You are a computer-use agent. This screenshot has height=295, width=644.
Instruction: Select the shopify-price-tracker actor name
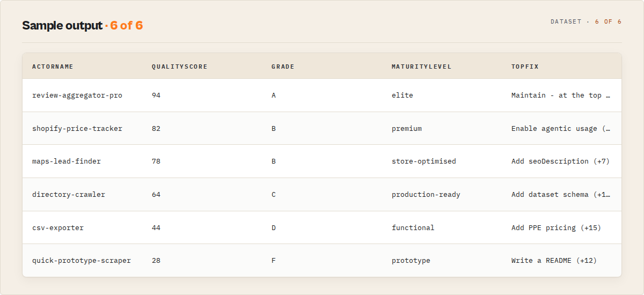77,129
